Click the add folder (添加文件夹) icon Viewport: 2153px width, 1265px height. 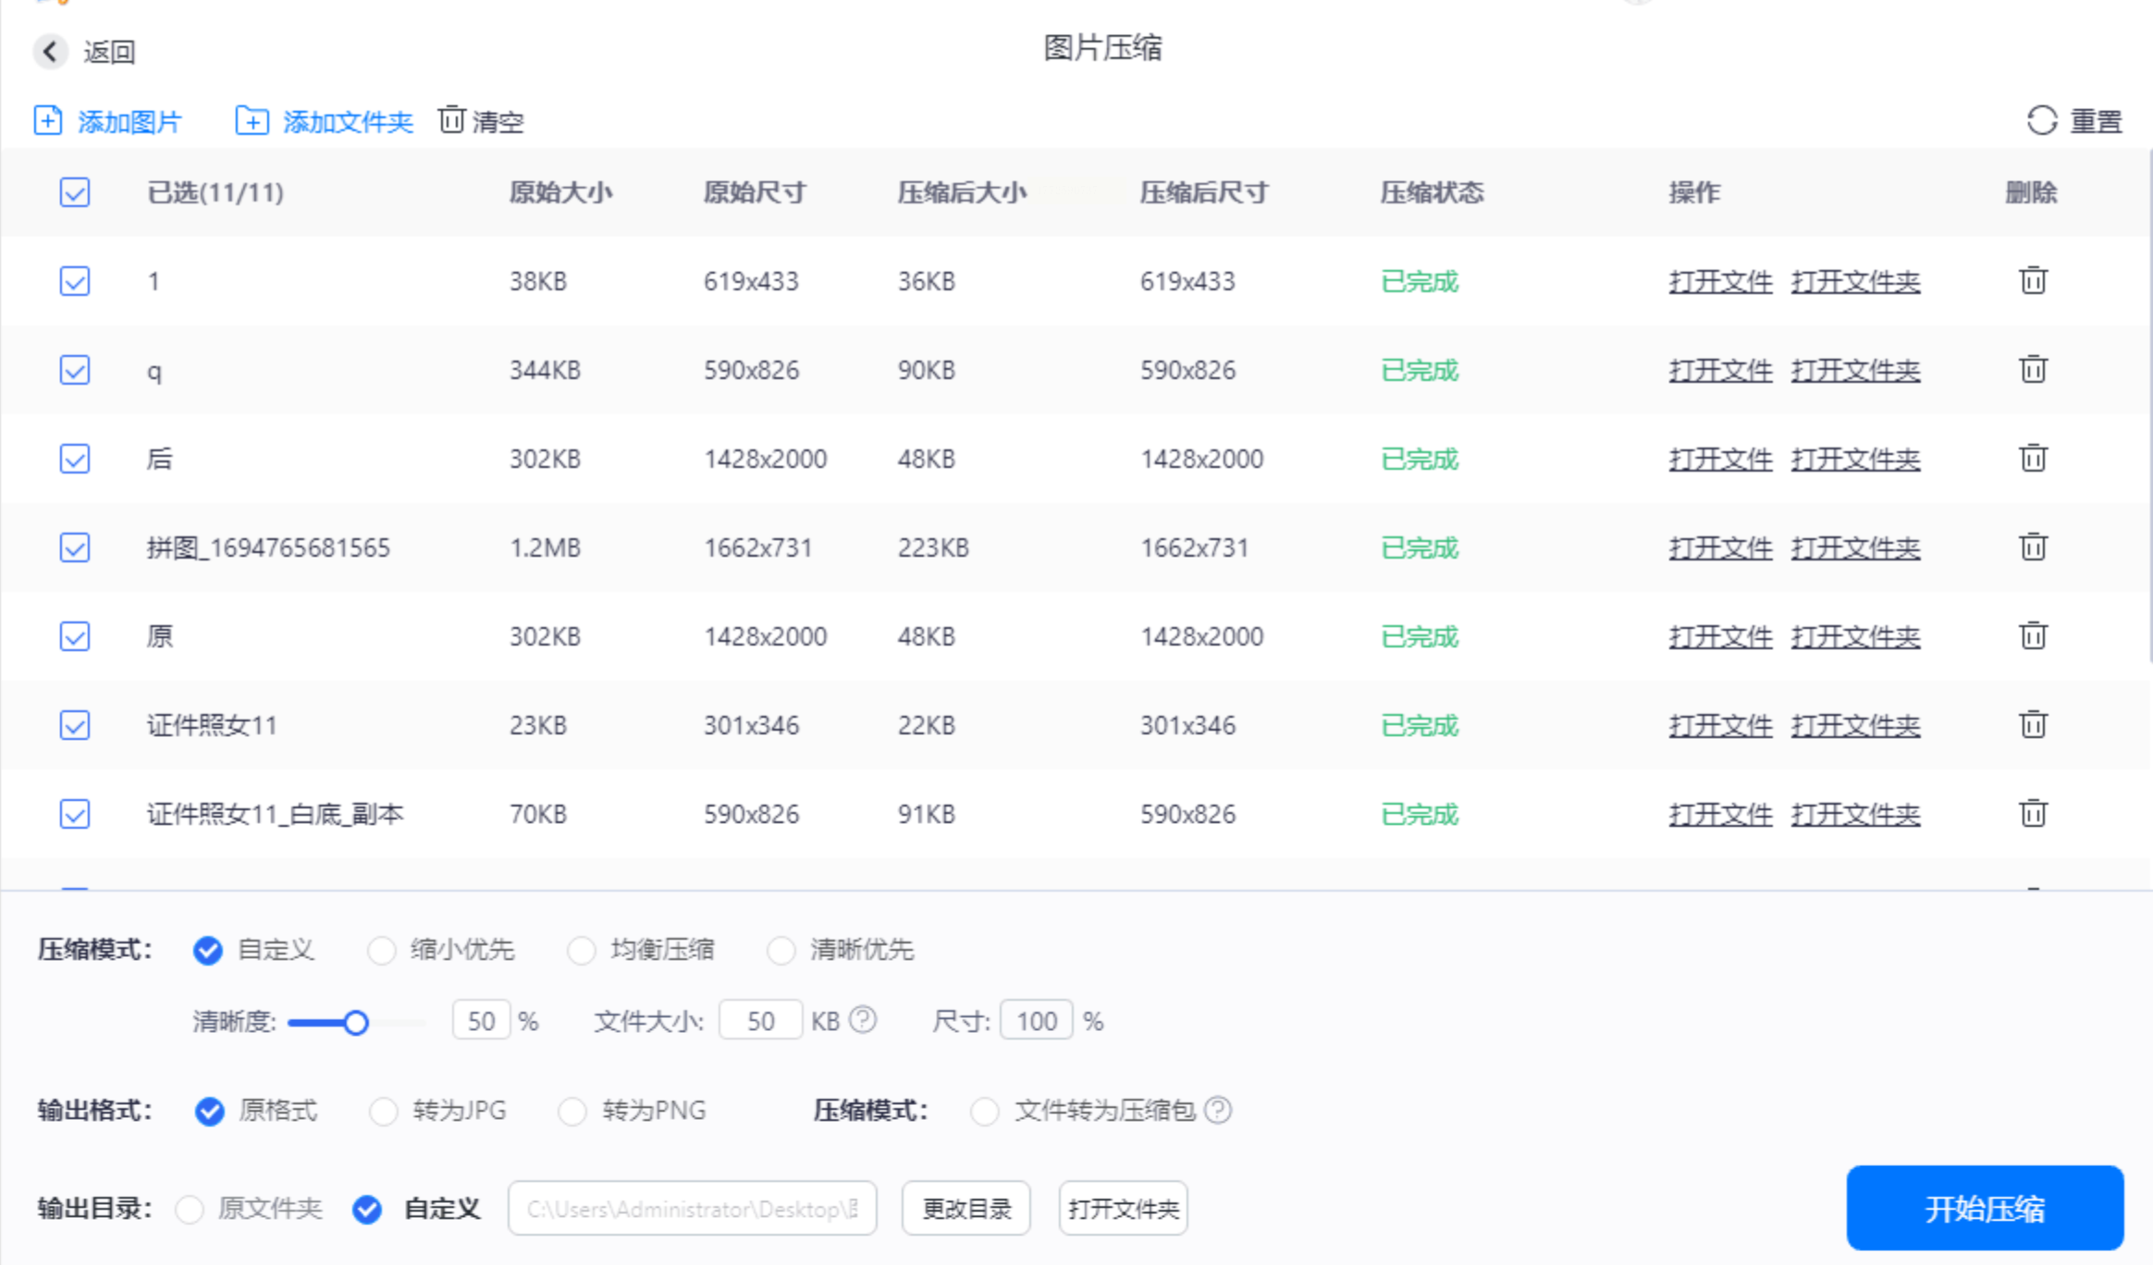pos(252,121)
